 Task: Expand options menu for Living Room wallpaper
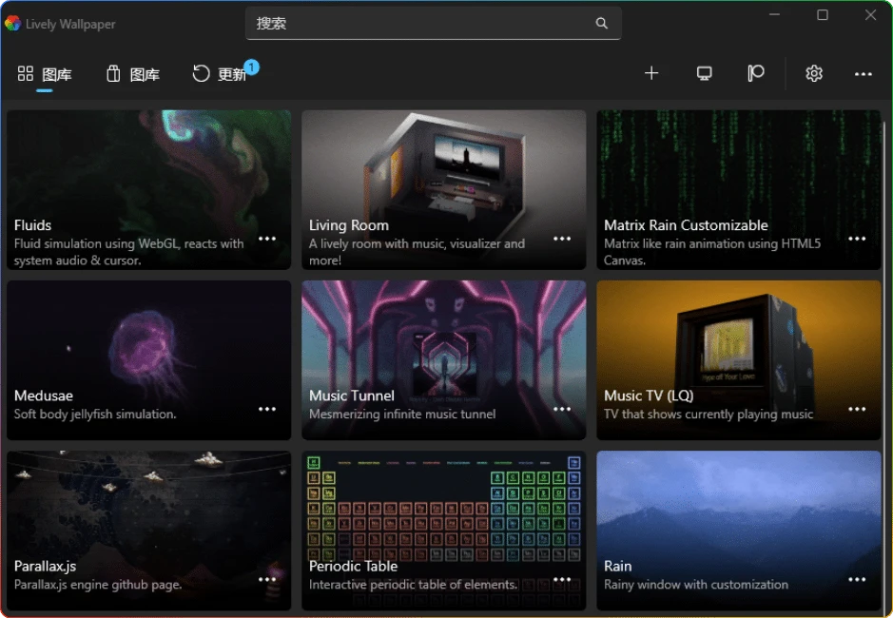562,239
